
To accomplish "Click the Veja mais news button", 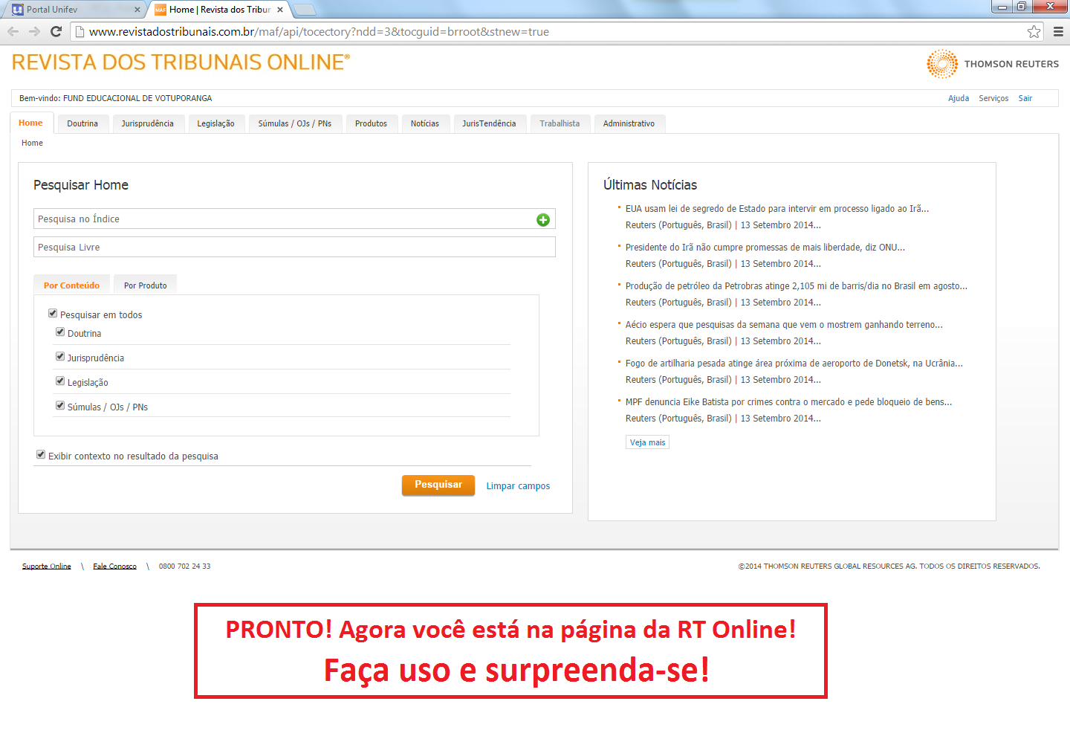I will point(647,442).
